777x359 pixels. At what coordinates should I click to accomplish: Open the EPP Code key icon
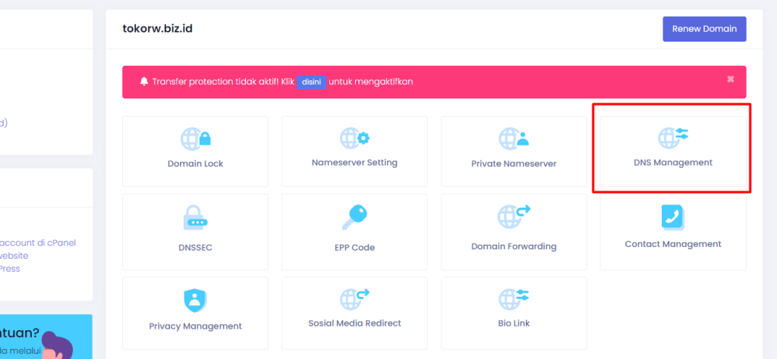[355, 217]
